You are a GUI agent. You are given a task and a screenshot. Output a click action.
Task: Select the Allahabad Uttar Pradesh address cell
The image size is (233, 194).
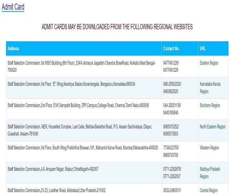pyautogui.click(x=84, y=189)
